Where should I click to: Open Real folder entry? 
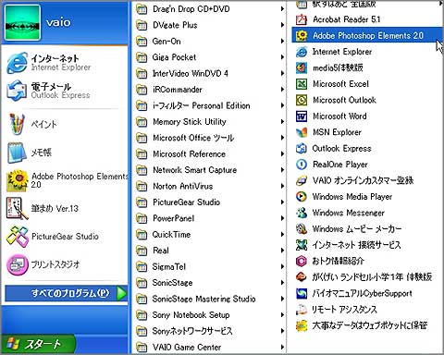[x=210, y=251]
